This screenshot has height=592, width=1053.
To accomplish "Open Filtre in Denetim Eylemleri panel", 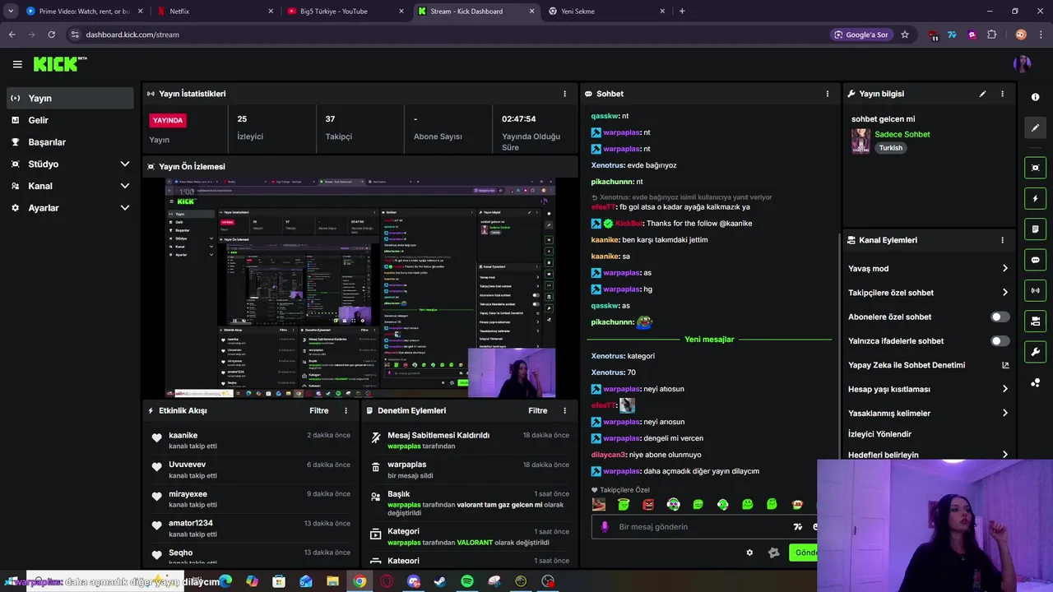I will pyautogui.click(x=537, y=410).
